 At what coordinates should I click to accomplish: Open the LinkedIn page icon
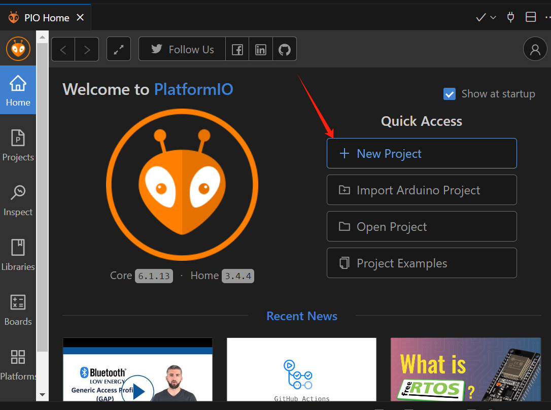click(261, 49)
